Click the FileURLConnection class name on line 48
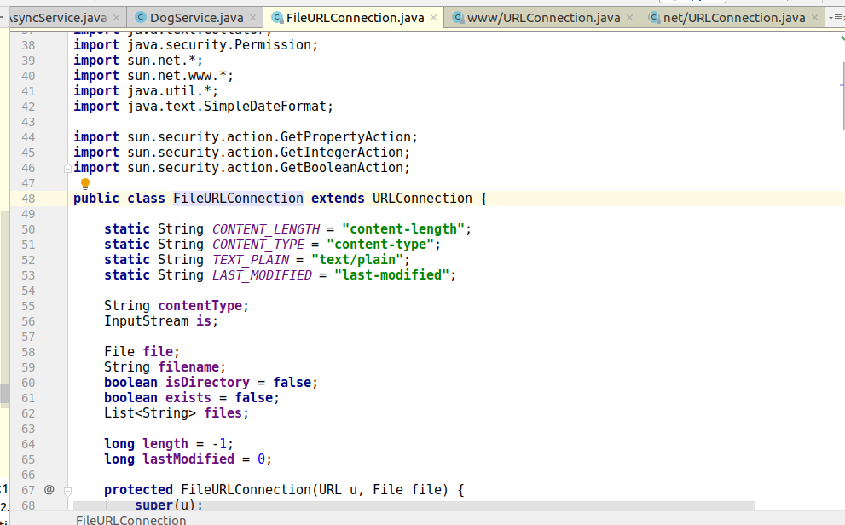This screenshot has height=525, width=845. [x=238, y=199]
